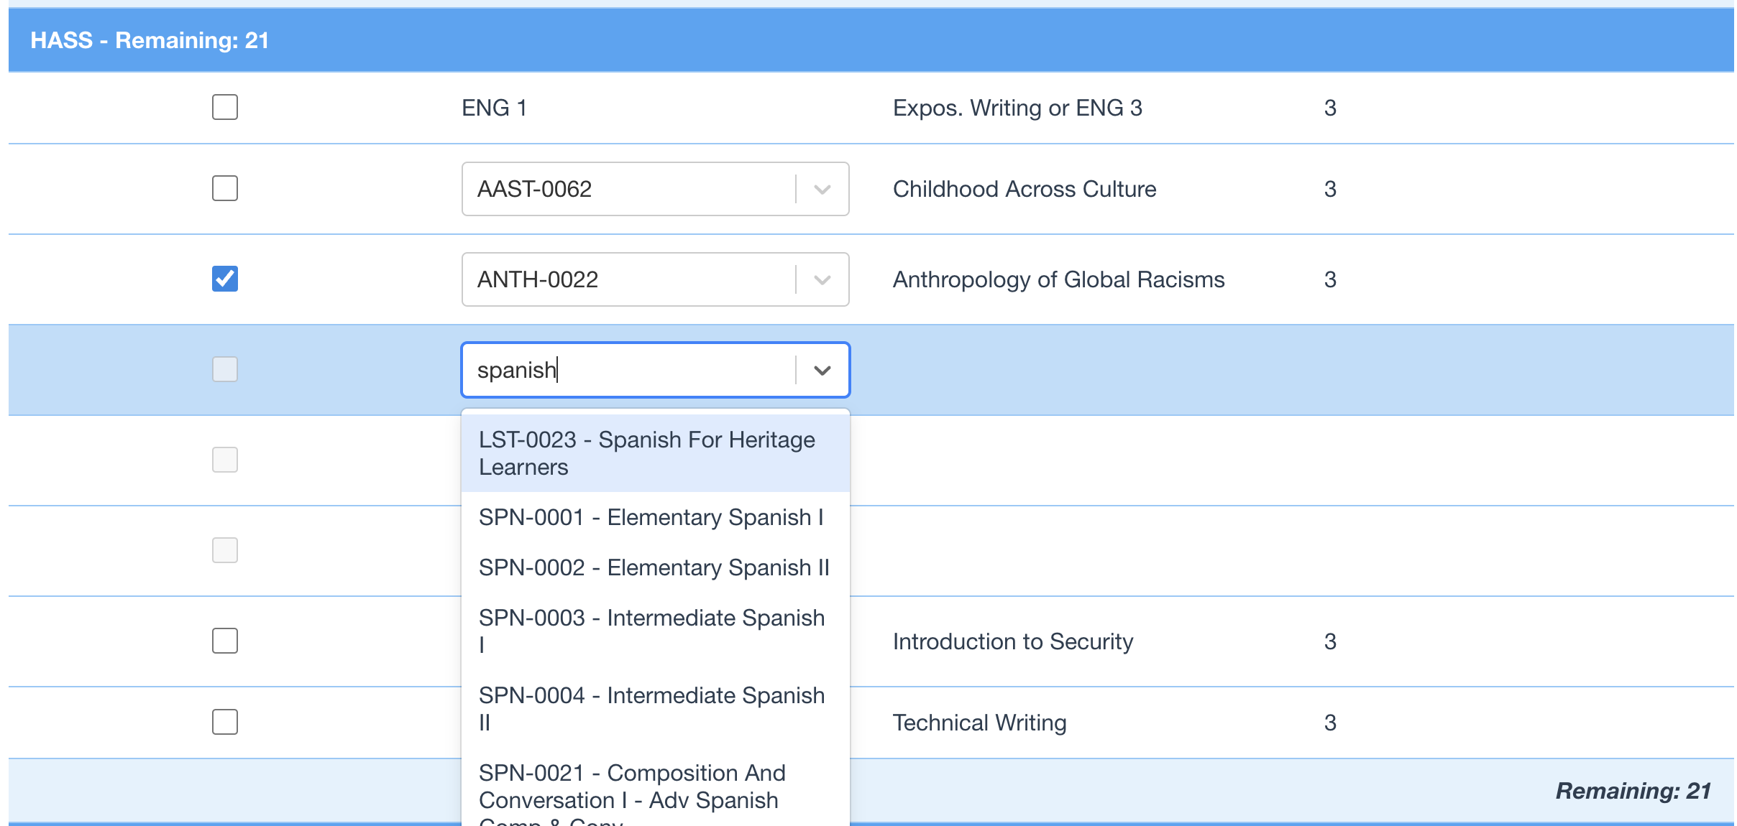Expand the ANTH-0022 dropdown arrow
Screen dimensions: 1737x826
(x=822, y=279)
